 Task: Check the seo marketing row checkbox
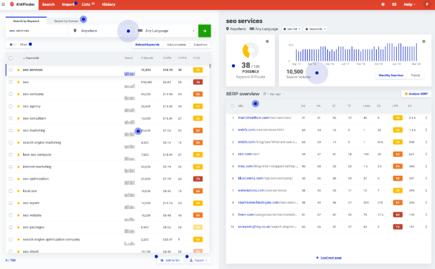pyautogui.click(x=11, y=131)
